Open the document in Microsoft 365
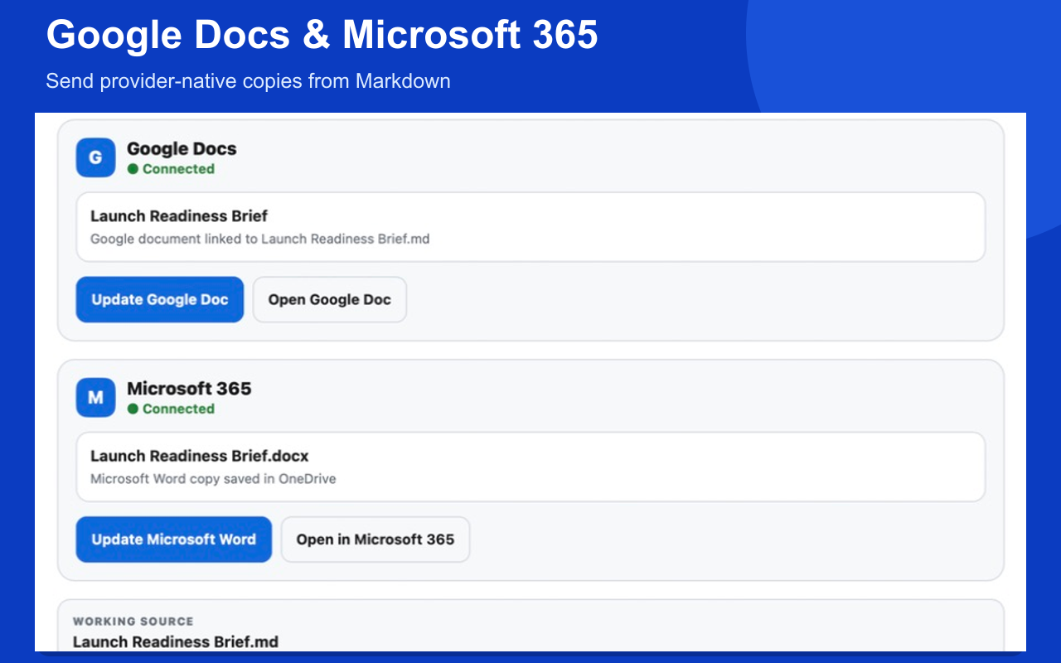The height and width of the screenshot is (663, 1061). point(375,540)
